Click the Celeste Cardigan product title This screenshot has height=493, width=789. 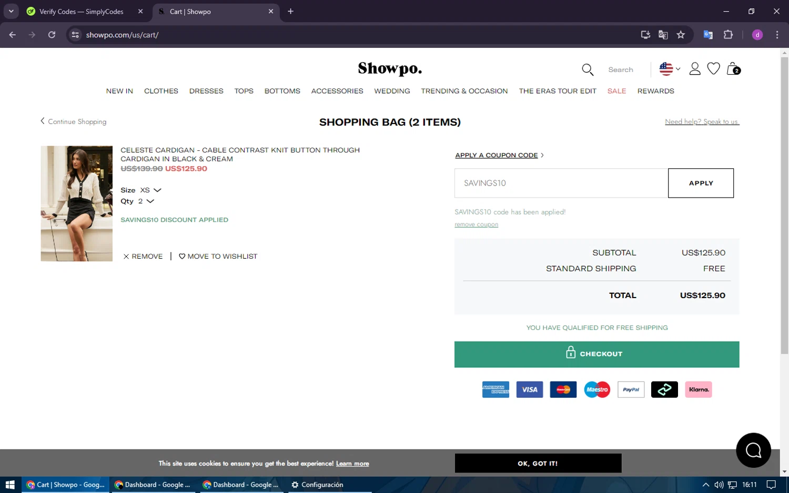tap(240, 155)
